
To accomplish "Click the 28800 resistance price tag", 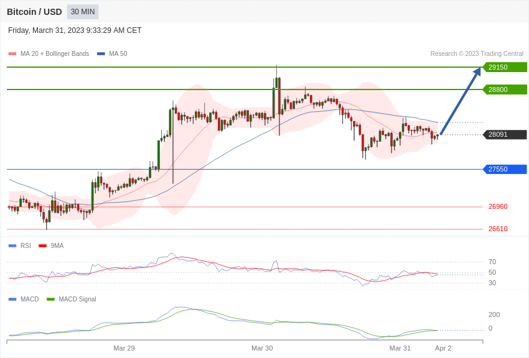I will tap(505, 89).
